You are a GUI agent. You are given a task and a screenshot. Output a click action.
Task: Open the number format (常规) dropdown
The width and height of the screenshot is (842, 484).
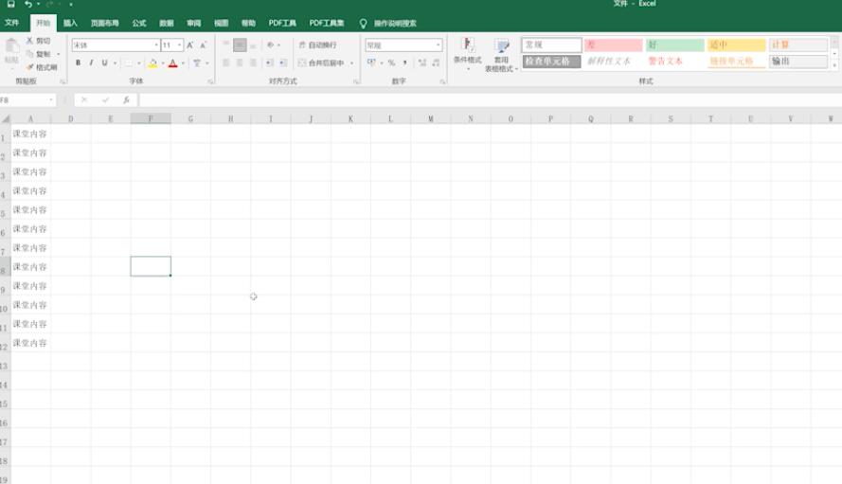tap(439, 45)
